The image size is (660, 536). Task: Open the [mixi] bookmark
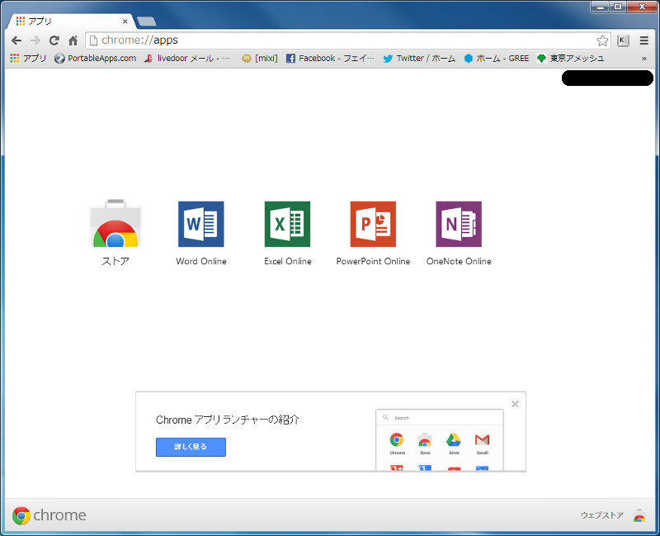click(x=260, y=58)
